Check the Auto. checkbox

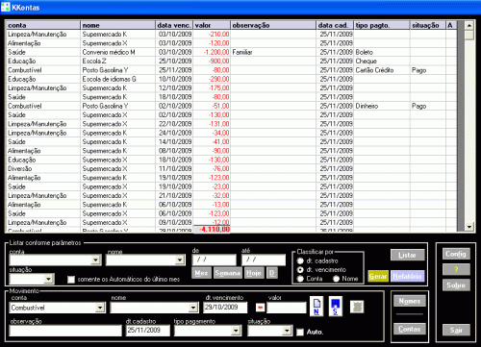click(x=300, y=332)
